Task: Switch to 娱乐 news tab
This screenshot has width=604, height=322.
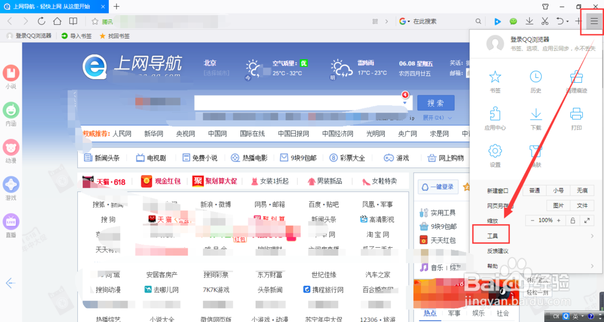Action: [x=478, y=313]
